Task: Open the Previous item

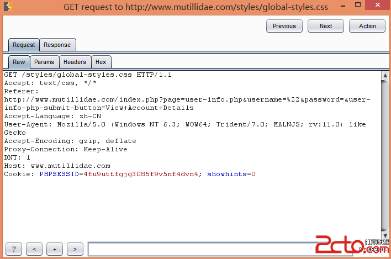Action: coord(284,26)
